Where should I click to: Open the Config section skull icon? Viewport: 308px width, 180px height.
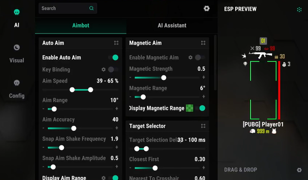[x=16, y=83]
